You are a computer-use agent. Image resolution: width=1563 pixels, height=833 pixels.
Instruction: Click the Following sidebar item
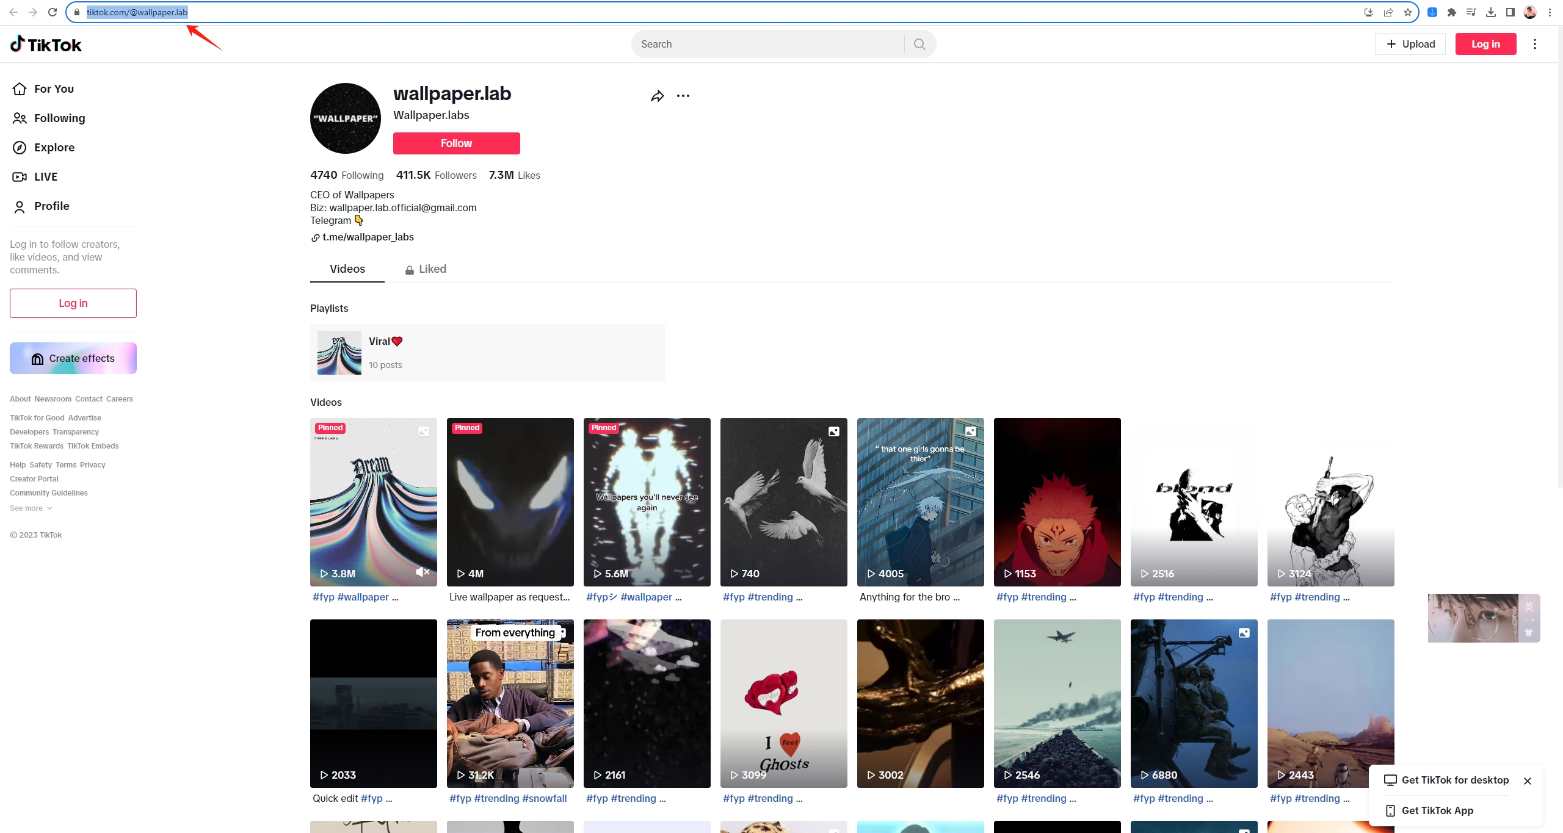pyautogui.click(x=59, y=118)
